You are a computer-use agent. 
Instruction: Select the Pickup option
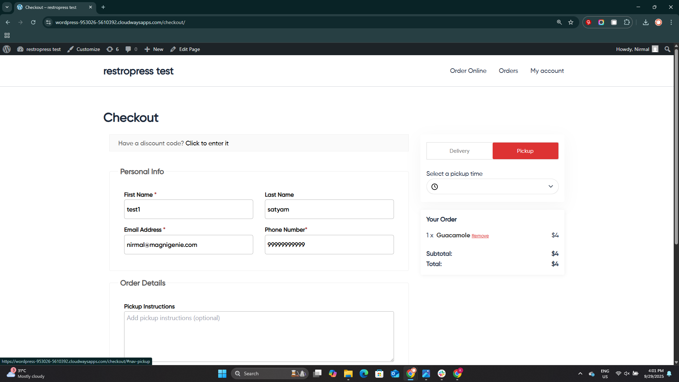pyautogui.click(x=525, y=151)
